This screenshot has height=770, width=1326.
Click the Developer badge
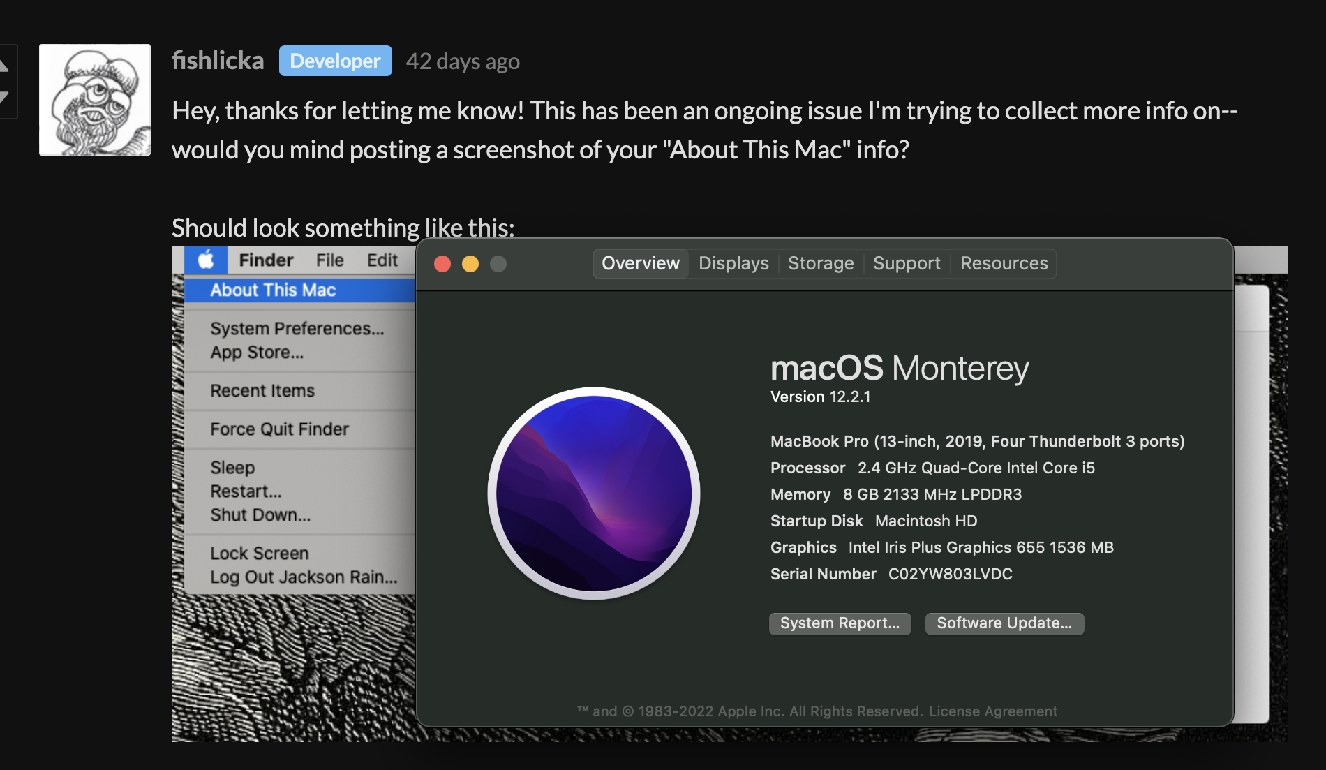(336, 61)
